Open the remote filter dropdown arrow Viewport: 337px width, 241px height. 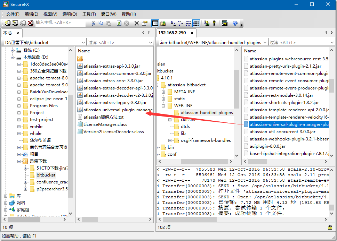click(332, 43)
